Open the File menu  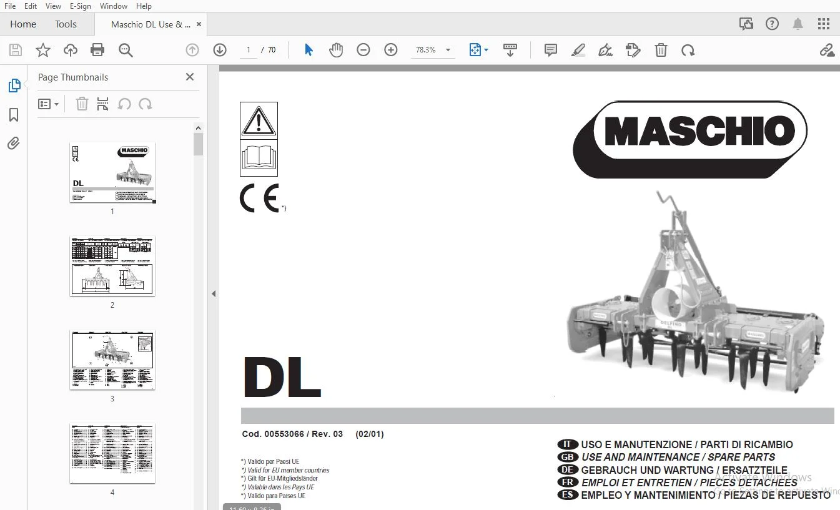10,6
